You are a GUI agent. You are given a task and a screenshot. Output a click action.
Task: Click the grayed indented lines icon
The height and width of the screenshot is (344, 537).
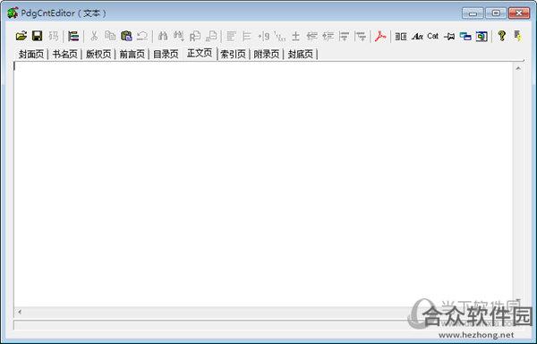(247, 36)
